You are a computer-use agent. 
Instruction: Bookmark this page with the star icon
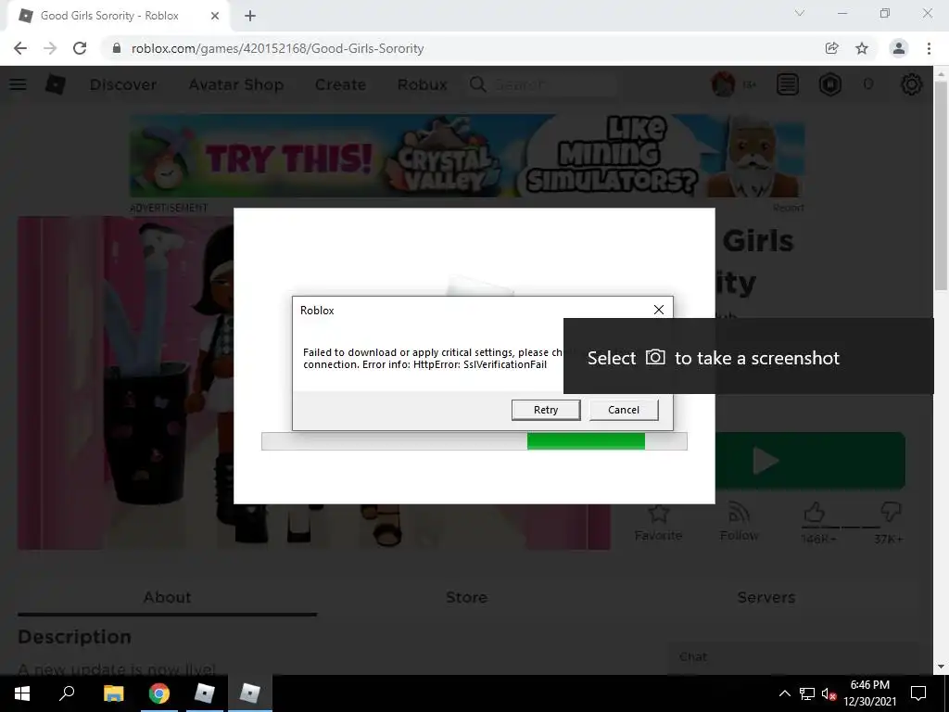[x=862, y=48]
